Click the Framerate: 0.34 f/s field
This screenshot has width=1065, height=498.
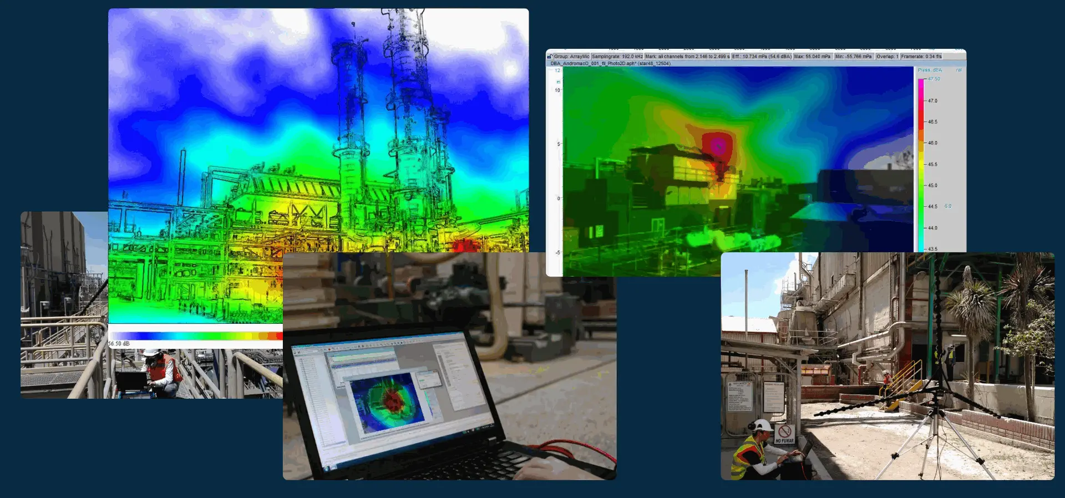click(921, 57)
